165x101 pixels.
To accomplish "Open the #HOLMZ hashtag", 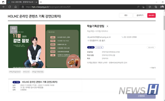I will click(x=26, y=72).
